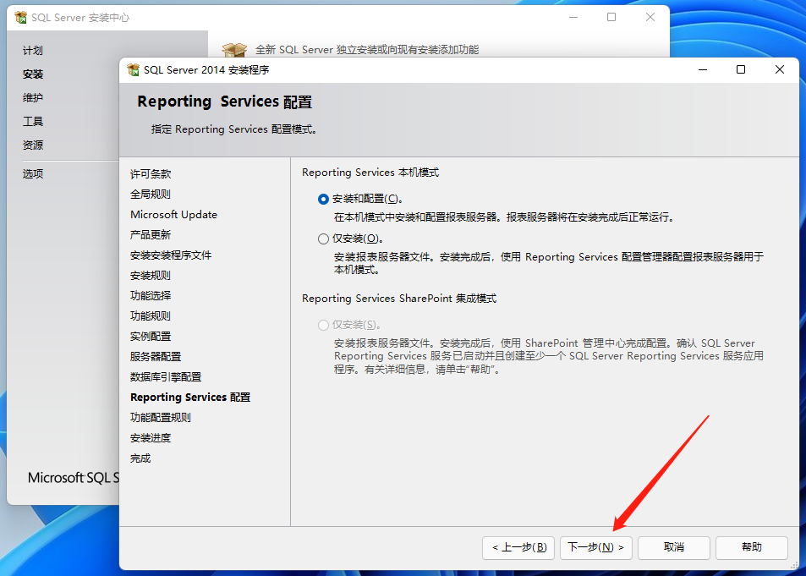Image resolution: width=806 pixels, height=576 pixels.
Task: Click the 功能规则 step
Action: [x=151, y=316]
